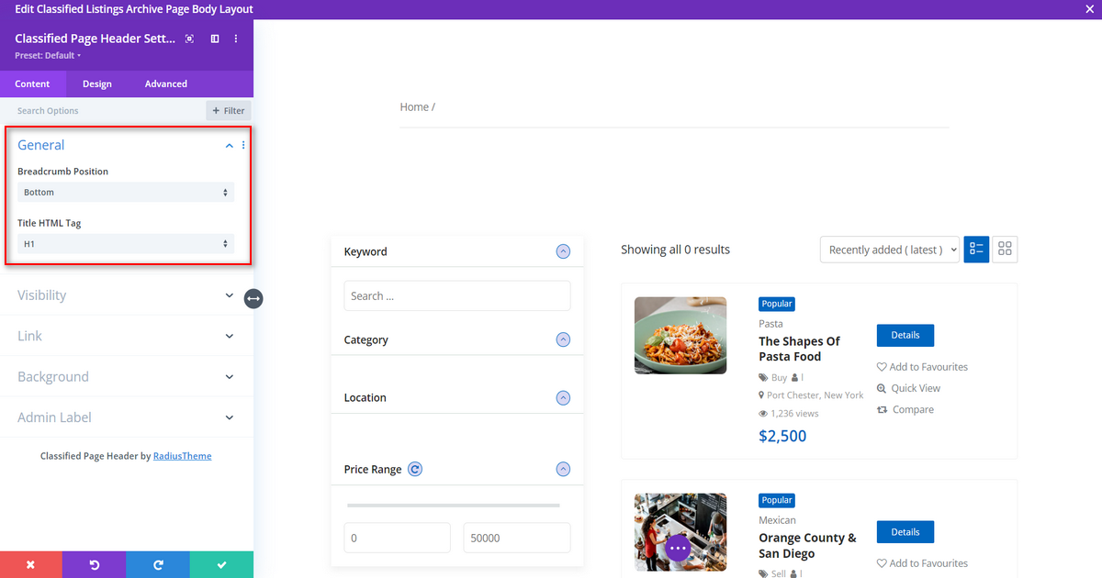
Task: Discard changes with the red X button
Action: point(31,565)
